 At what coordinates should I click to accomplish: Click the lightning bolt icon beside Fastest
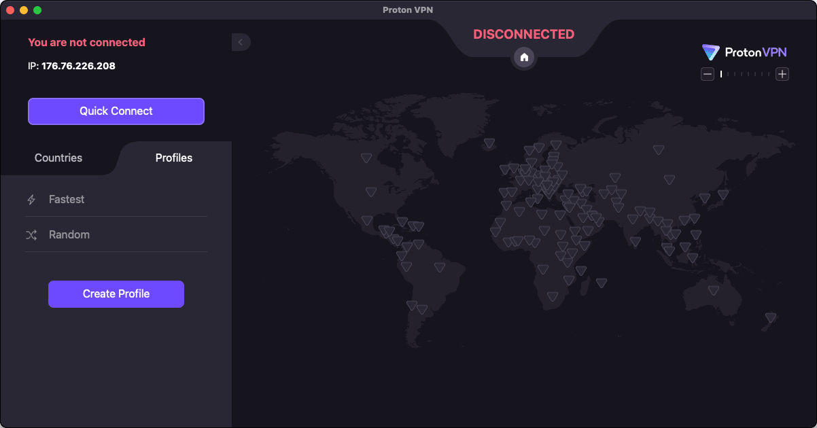coord(31,200)
